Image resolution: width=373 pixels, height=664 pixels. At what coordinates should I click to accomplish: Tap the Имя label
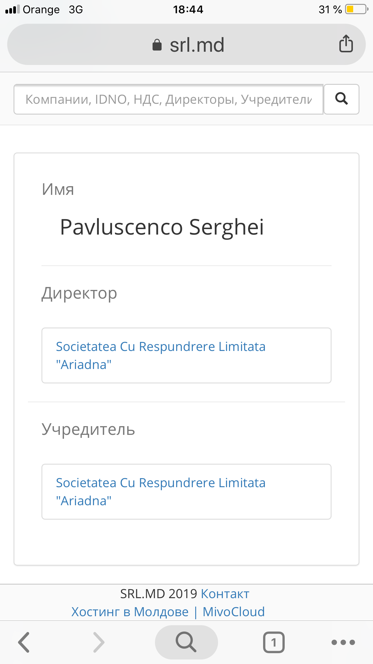(58, 189)
